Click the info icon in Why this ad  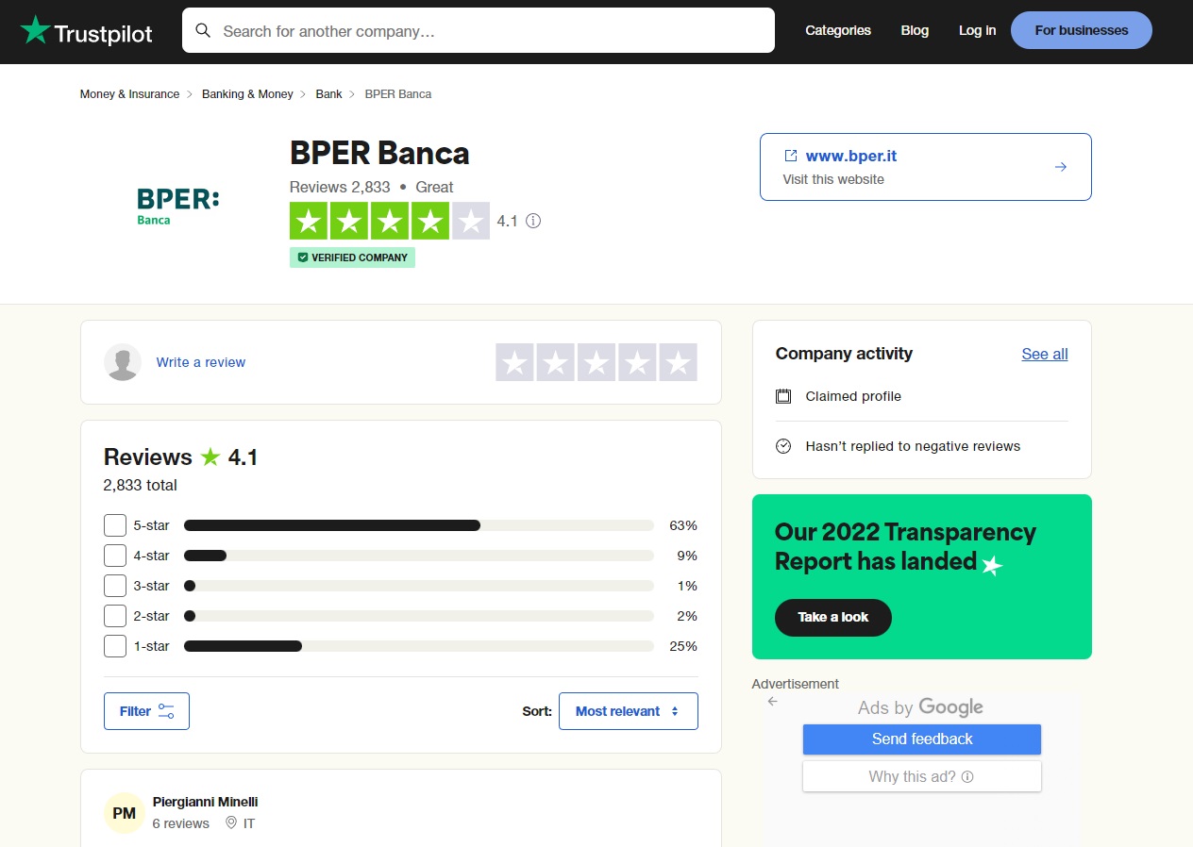[x=967, y=777]
